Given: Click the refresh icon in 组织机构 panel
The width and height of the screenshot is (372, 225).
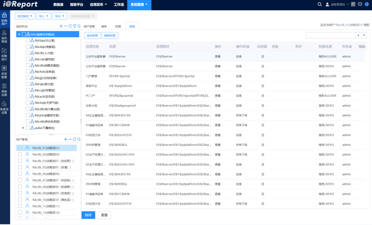Looking at the screenshot, I should [70, 26].
